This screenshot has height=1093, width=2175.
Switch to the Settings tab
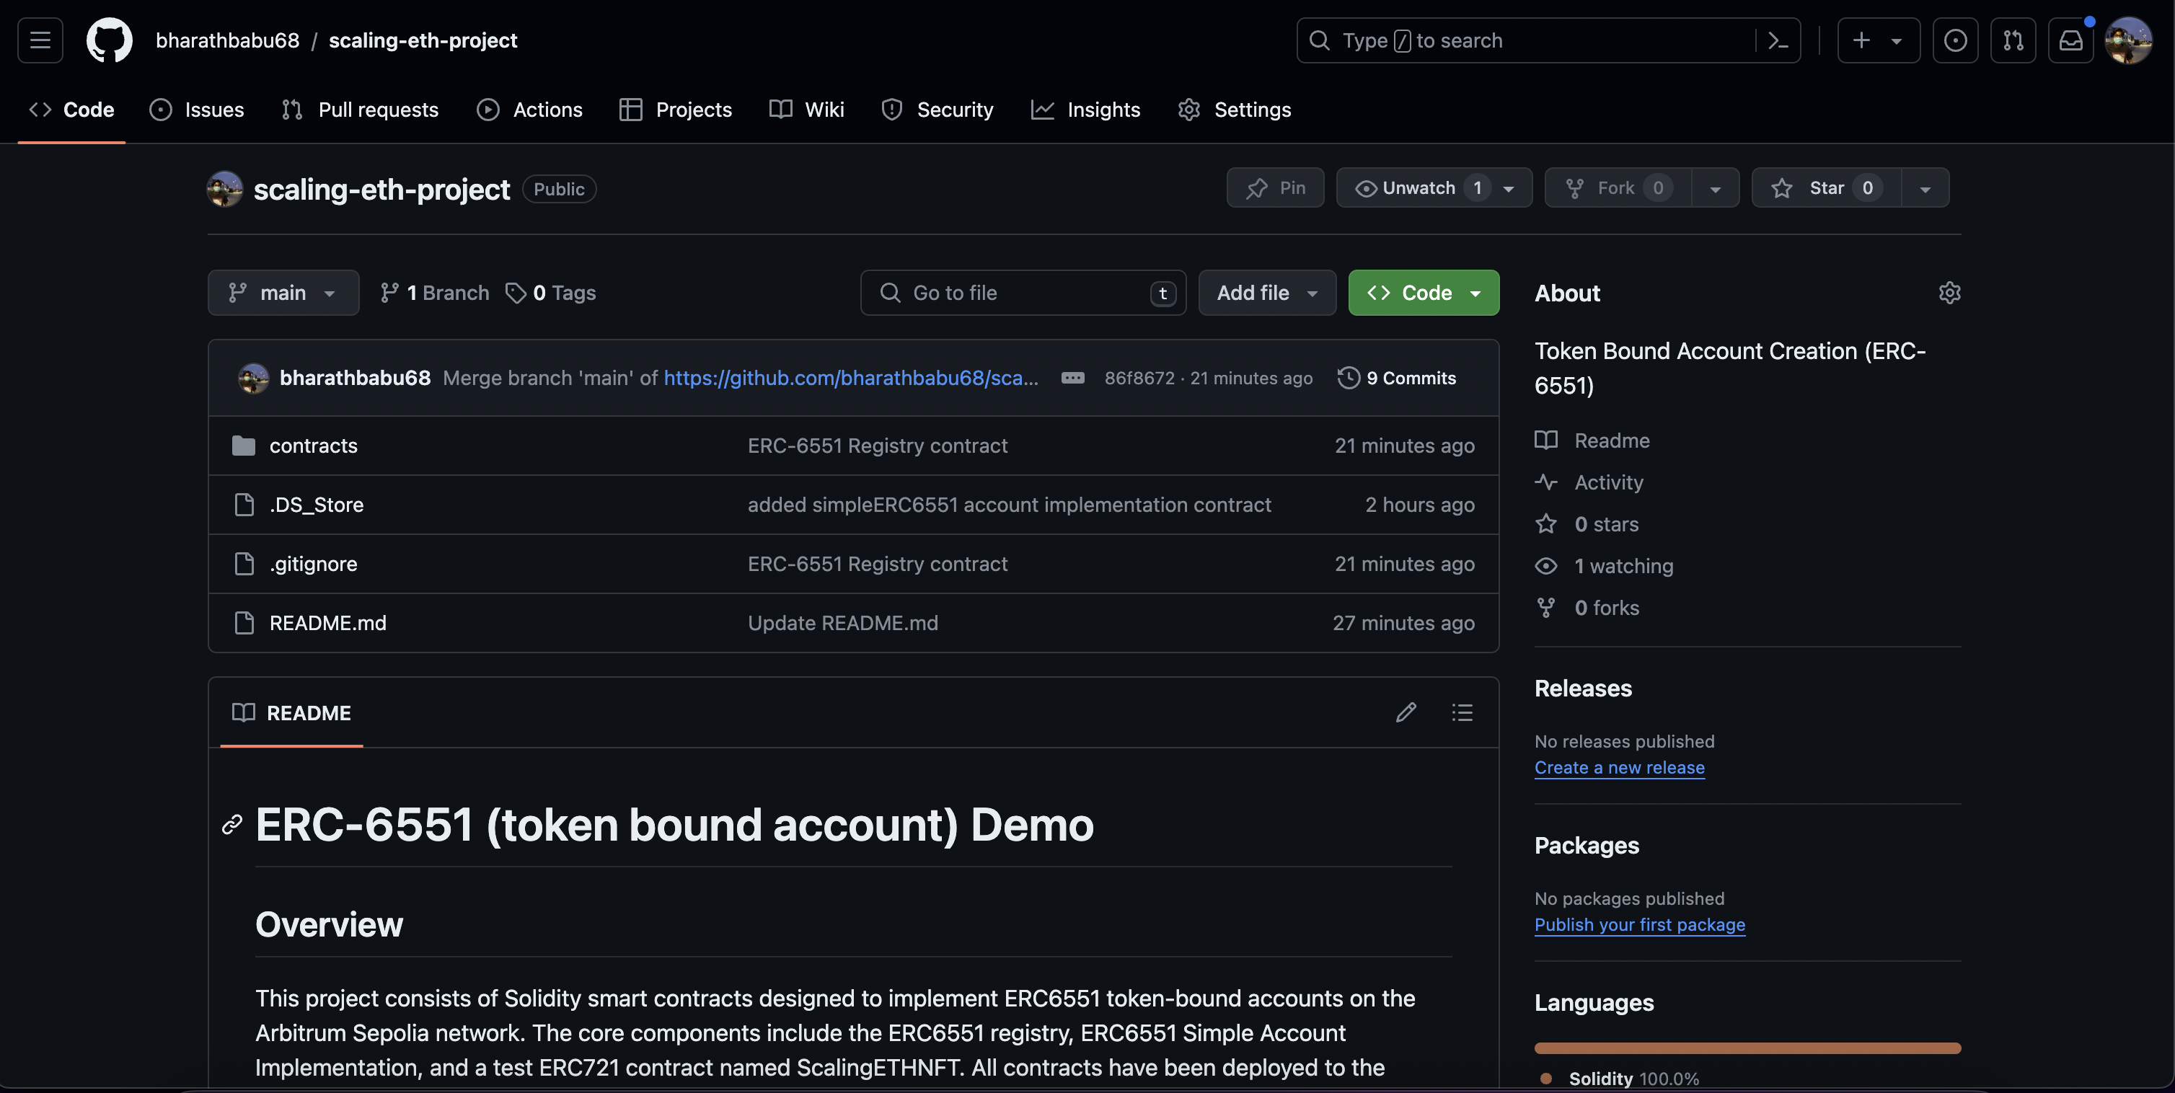[x=1235, y=110]
